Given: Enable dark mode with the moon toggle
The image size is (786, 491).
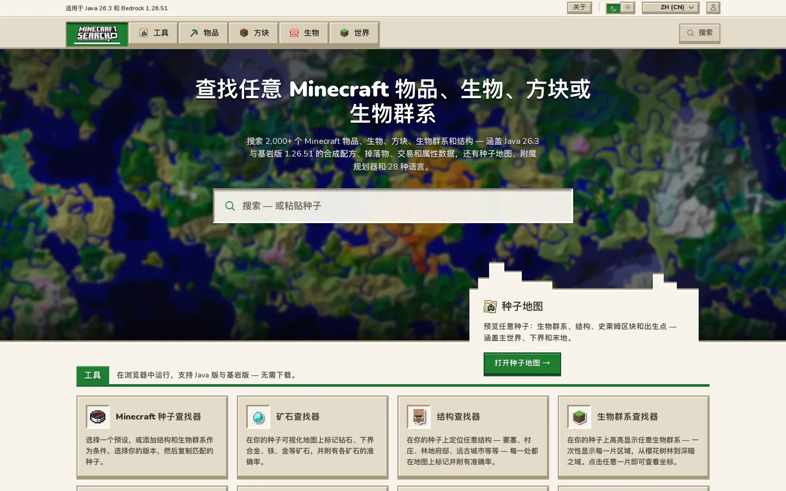Looking at the screenshot, I should click(614, 8).
